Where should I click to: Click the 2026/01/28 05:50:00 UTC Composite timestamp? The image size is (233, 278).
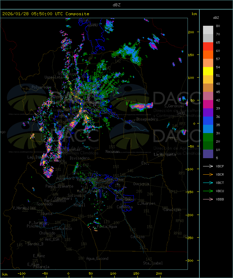point(46,14)
